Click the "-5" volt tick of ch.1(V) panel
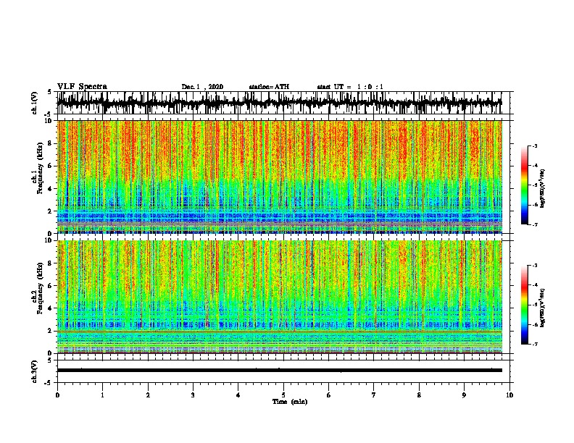Viewport: 574px width, 443px height. click(x=49, y=114)
